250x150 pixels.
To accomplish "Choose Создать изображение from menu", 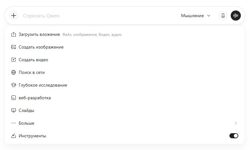I will coord(125,47).
